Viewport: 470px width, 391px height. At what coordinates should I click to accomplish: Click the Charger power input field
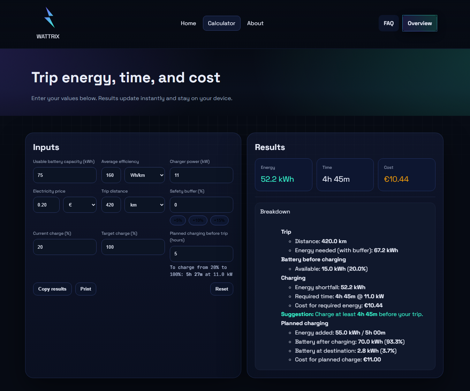pos(201,175)
